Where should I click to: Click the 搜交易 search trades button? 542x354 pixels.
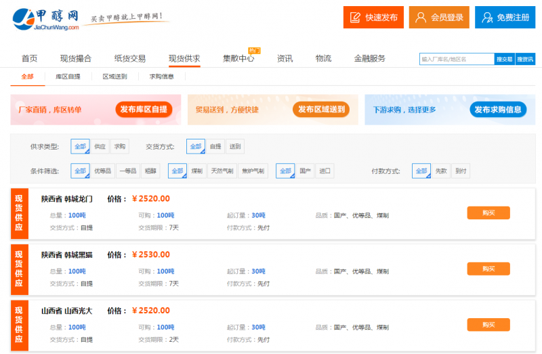505,59
